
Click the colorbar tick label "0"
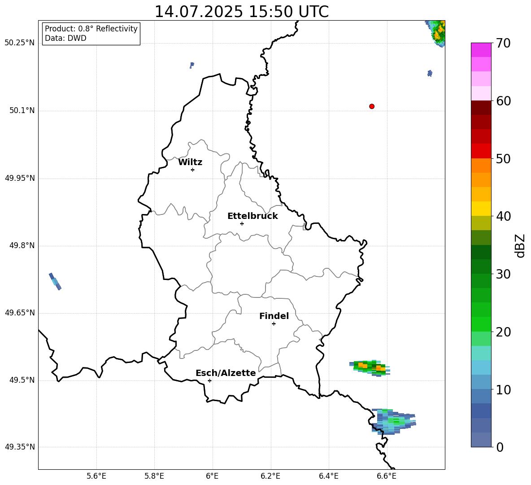[x=500, y=447]
